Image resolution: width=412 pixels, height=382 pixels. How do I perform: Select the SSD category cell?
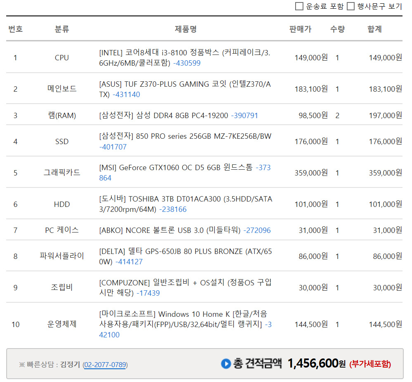tap(62, 141)
